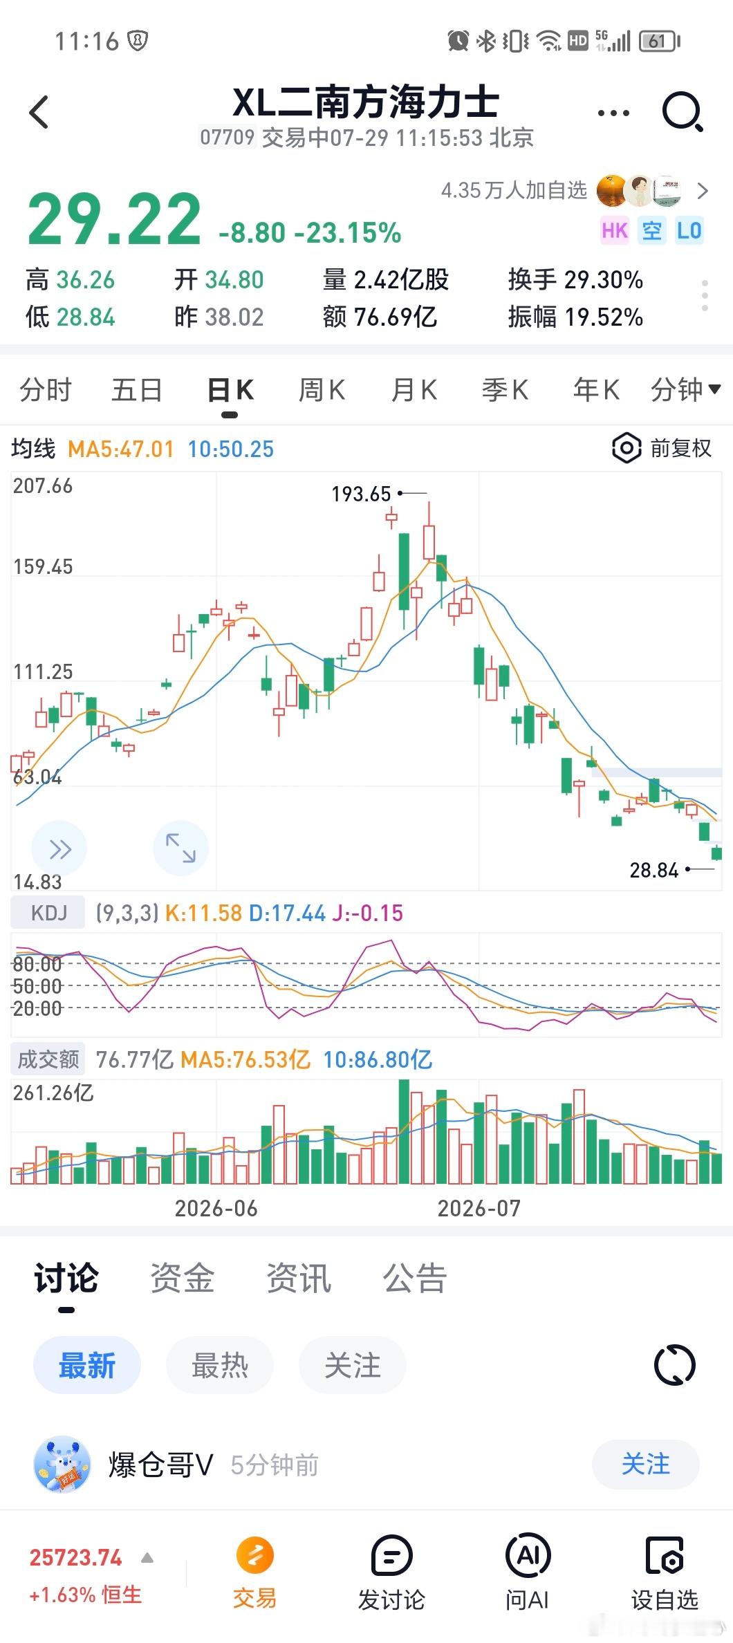733x1643 pixels.
Task: Tap the 空 short-selling badge
Action: [652, 230]
